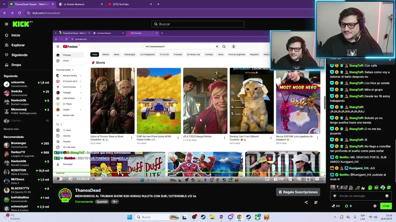Select the Spanish language tag
Screen dimensions: 396x222
[x=102, y=202]
